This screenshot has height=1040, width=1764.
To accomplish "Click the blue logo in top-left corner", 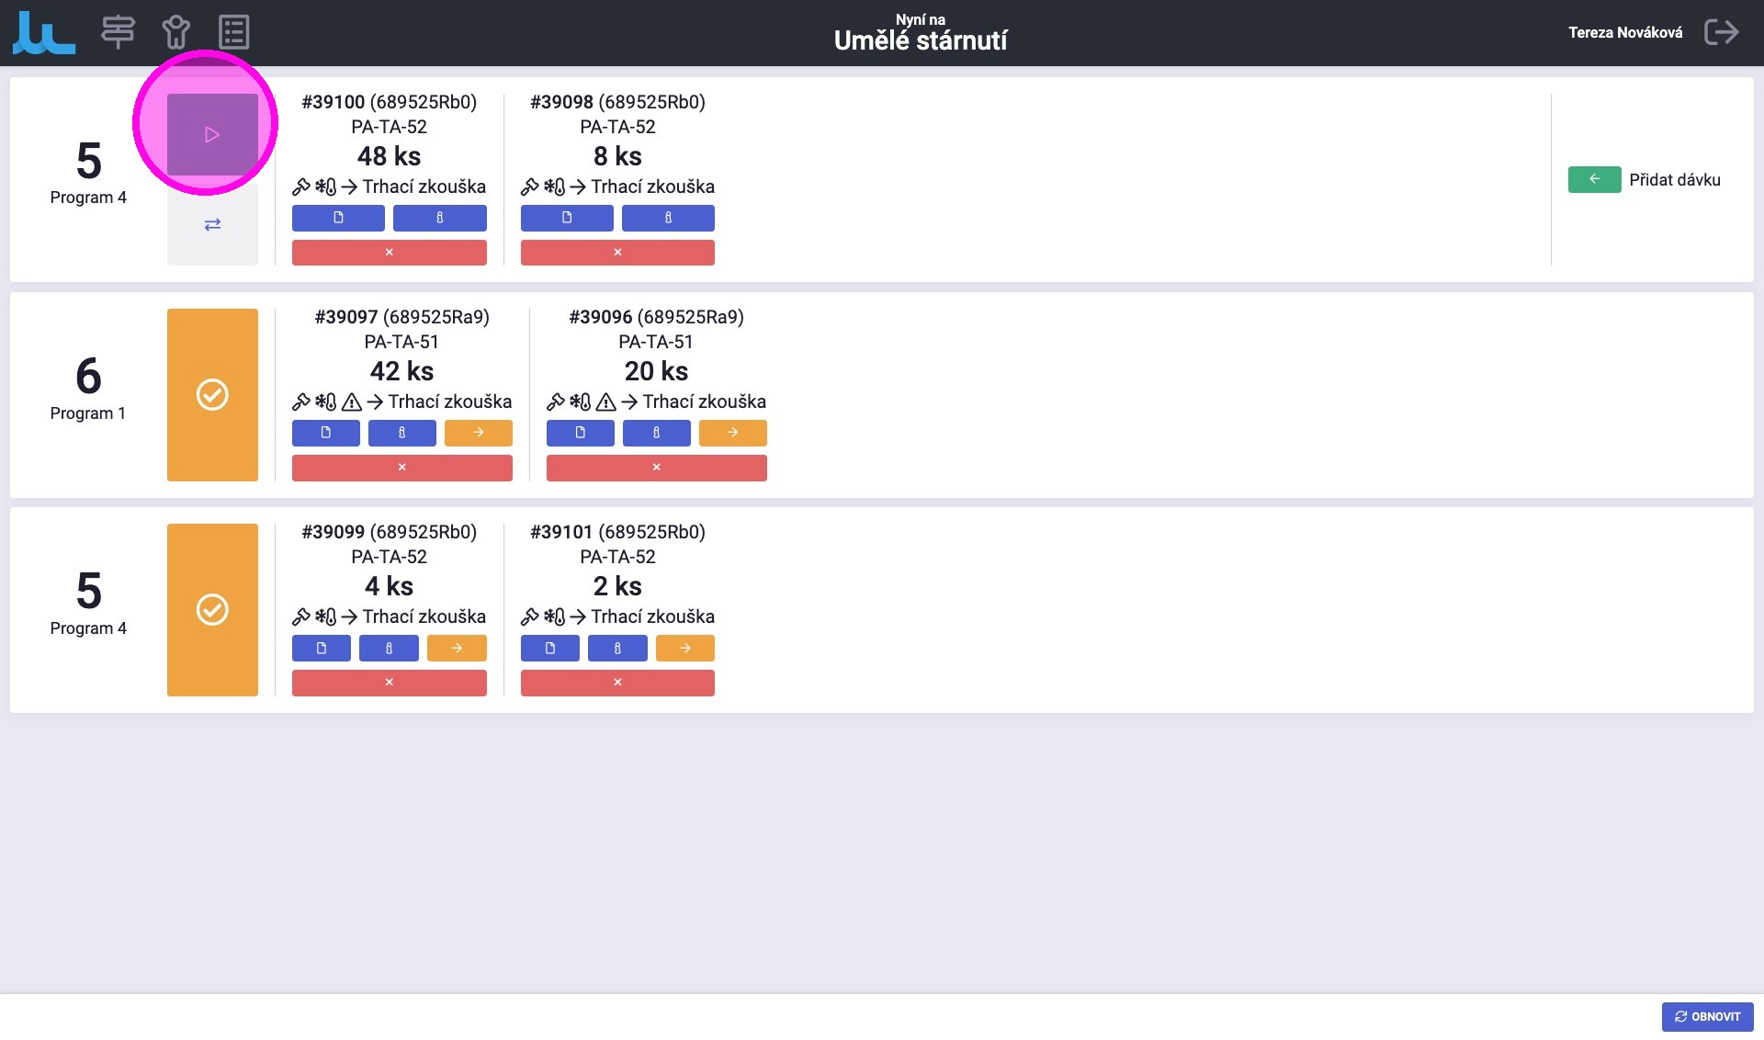I will [44, 33].
